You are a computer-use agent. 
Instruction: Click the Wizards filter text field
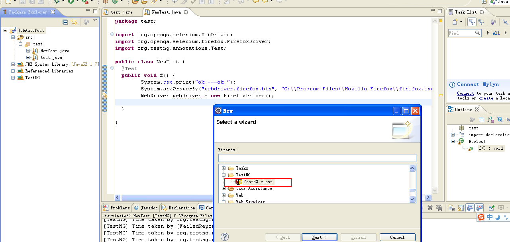[x=317, y=158]
